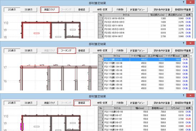Click 計算書プレビュー in the slab results dialog
This screenshot has height=131, width=196.
[137, 10]
